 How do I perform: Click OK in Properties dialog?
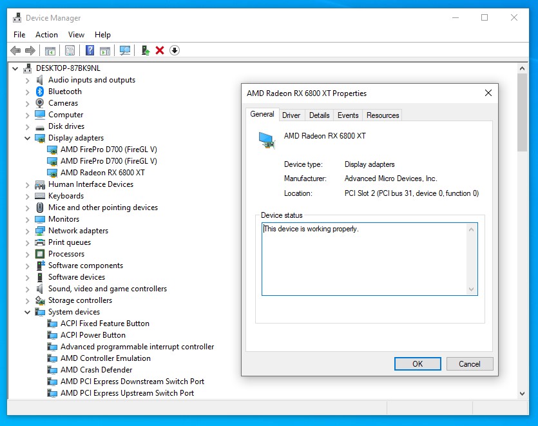coord(418,364)
